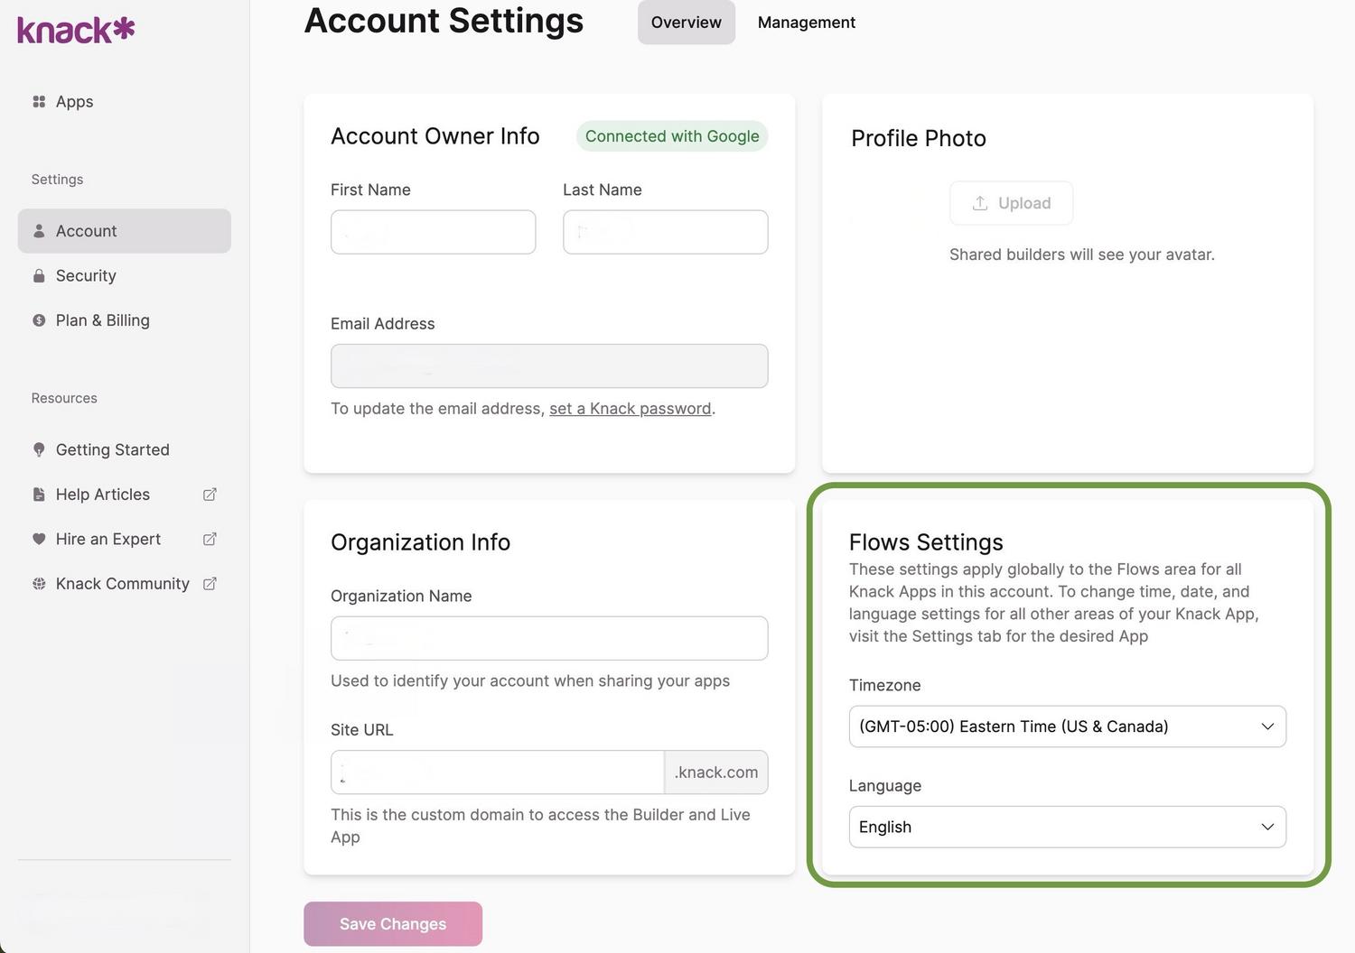Screen dimensions: 1355x953
Task: Click the Security lock icon
Action: 39,276
